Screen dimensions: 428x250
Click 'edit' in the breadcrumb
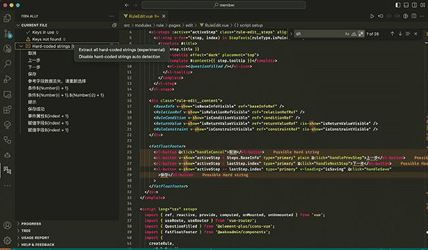pyautogui.click(x=189, y=25)
